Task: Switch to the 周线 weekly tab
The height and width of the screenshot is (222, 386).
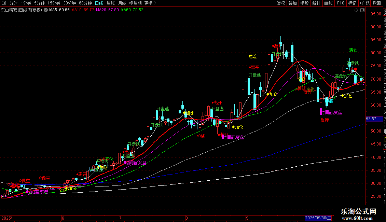Action: click(111, 3)
